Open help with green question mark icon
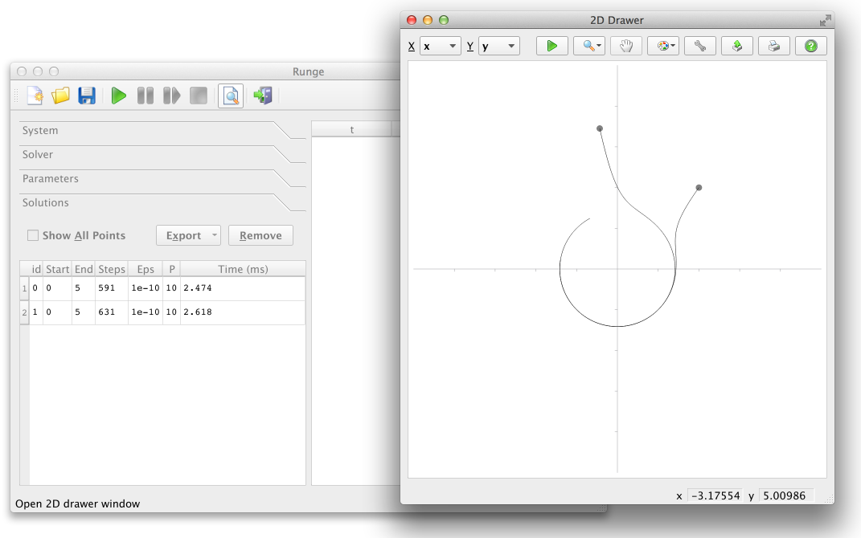Image resolution: width=861 pixels, height=538 pixels. pyautogui.click(x=811, y=46)
